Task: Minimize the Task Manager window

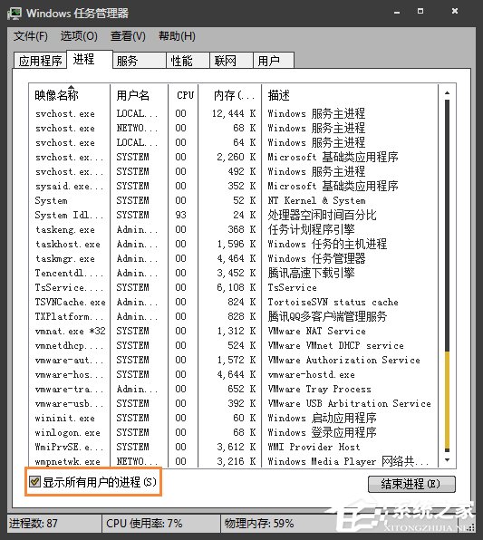Action: click(397, 13)
